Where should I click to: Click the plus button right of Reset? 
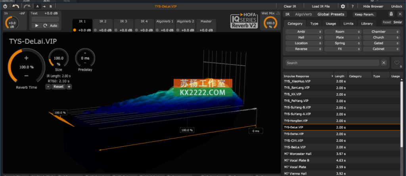pyautogui.click(x=69, y=87)
